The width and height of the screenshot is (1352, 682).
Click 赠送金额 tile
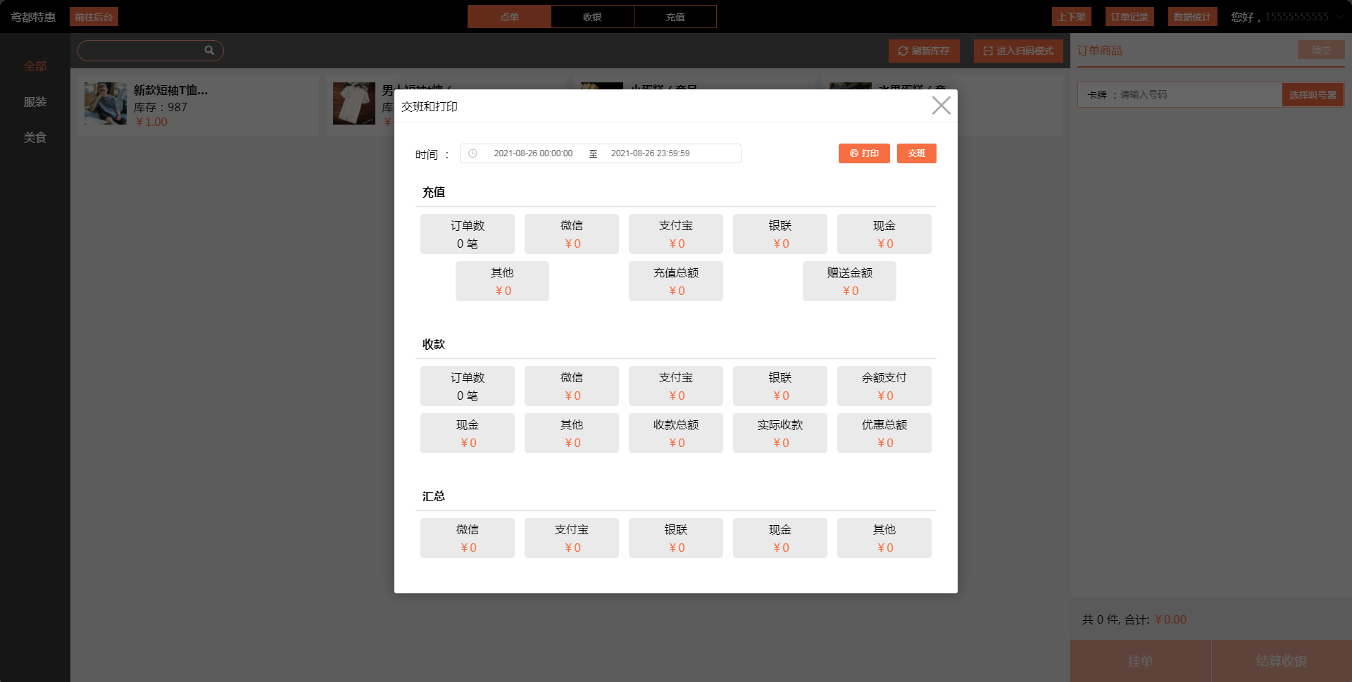click(x=849, y=282)
